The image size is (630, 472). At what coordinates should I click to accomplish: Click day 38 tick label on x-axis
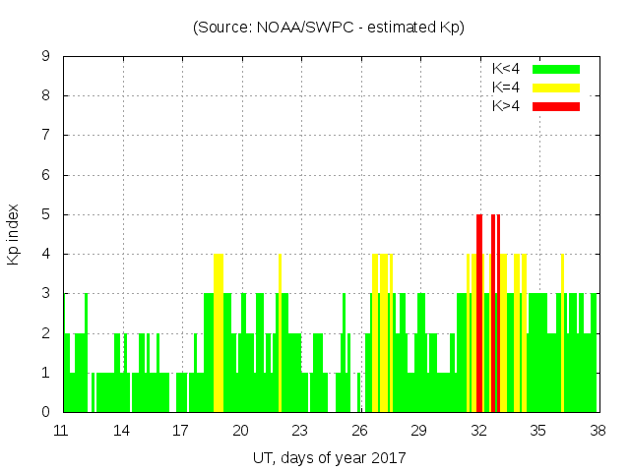pos(598,431)
